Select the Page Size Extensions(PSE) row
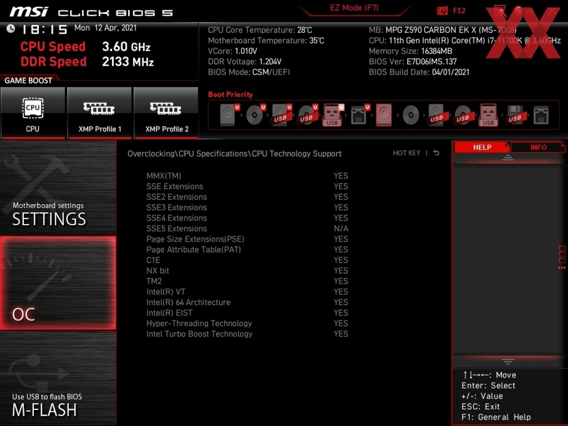Screen dimensions: 568x426 point(247,239)
